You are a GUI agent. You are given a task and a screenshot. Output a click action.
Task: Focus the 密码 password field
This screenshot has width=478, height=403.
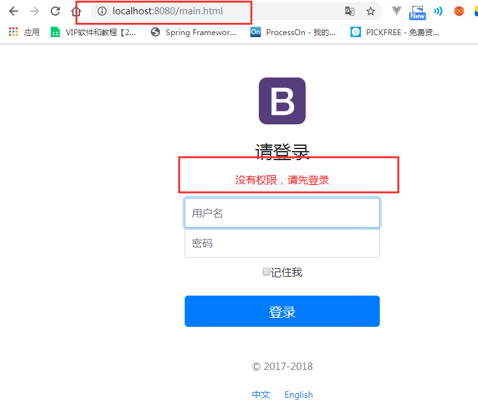(x=282, y=243)
